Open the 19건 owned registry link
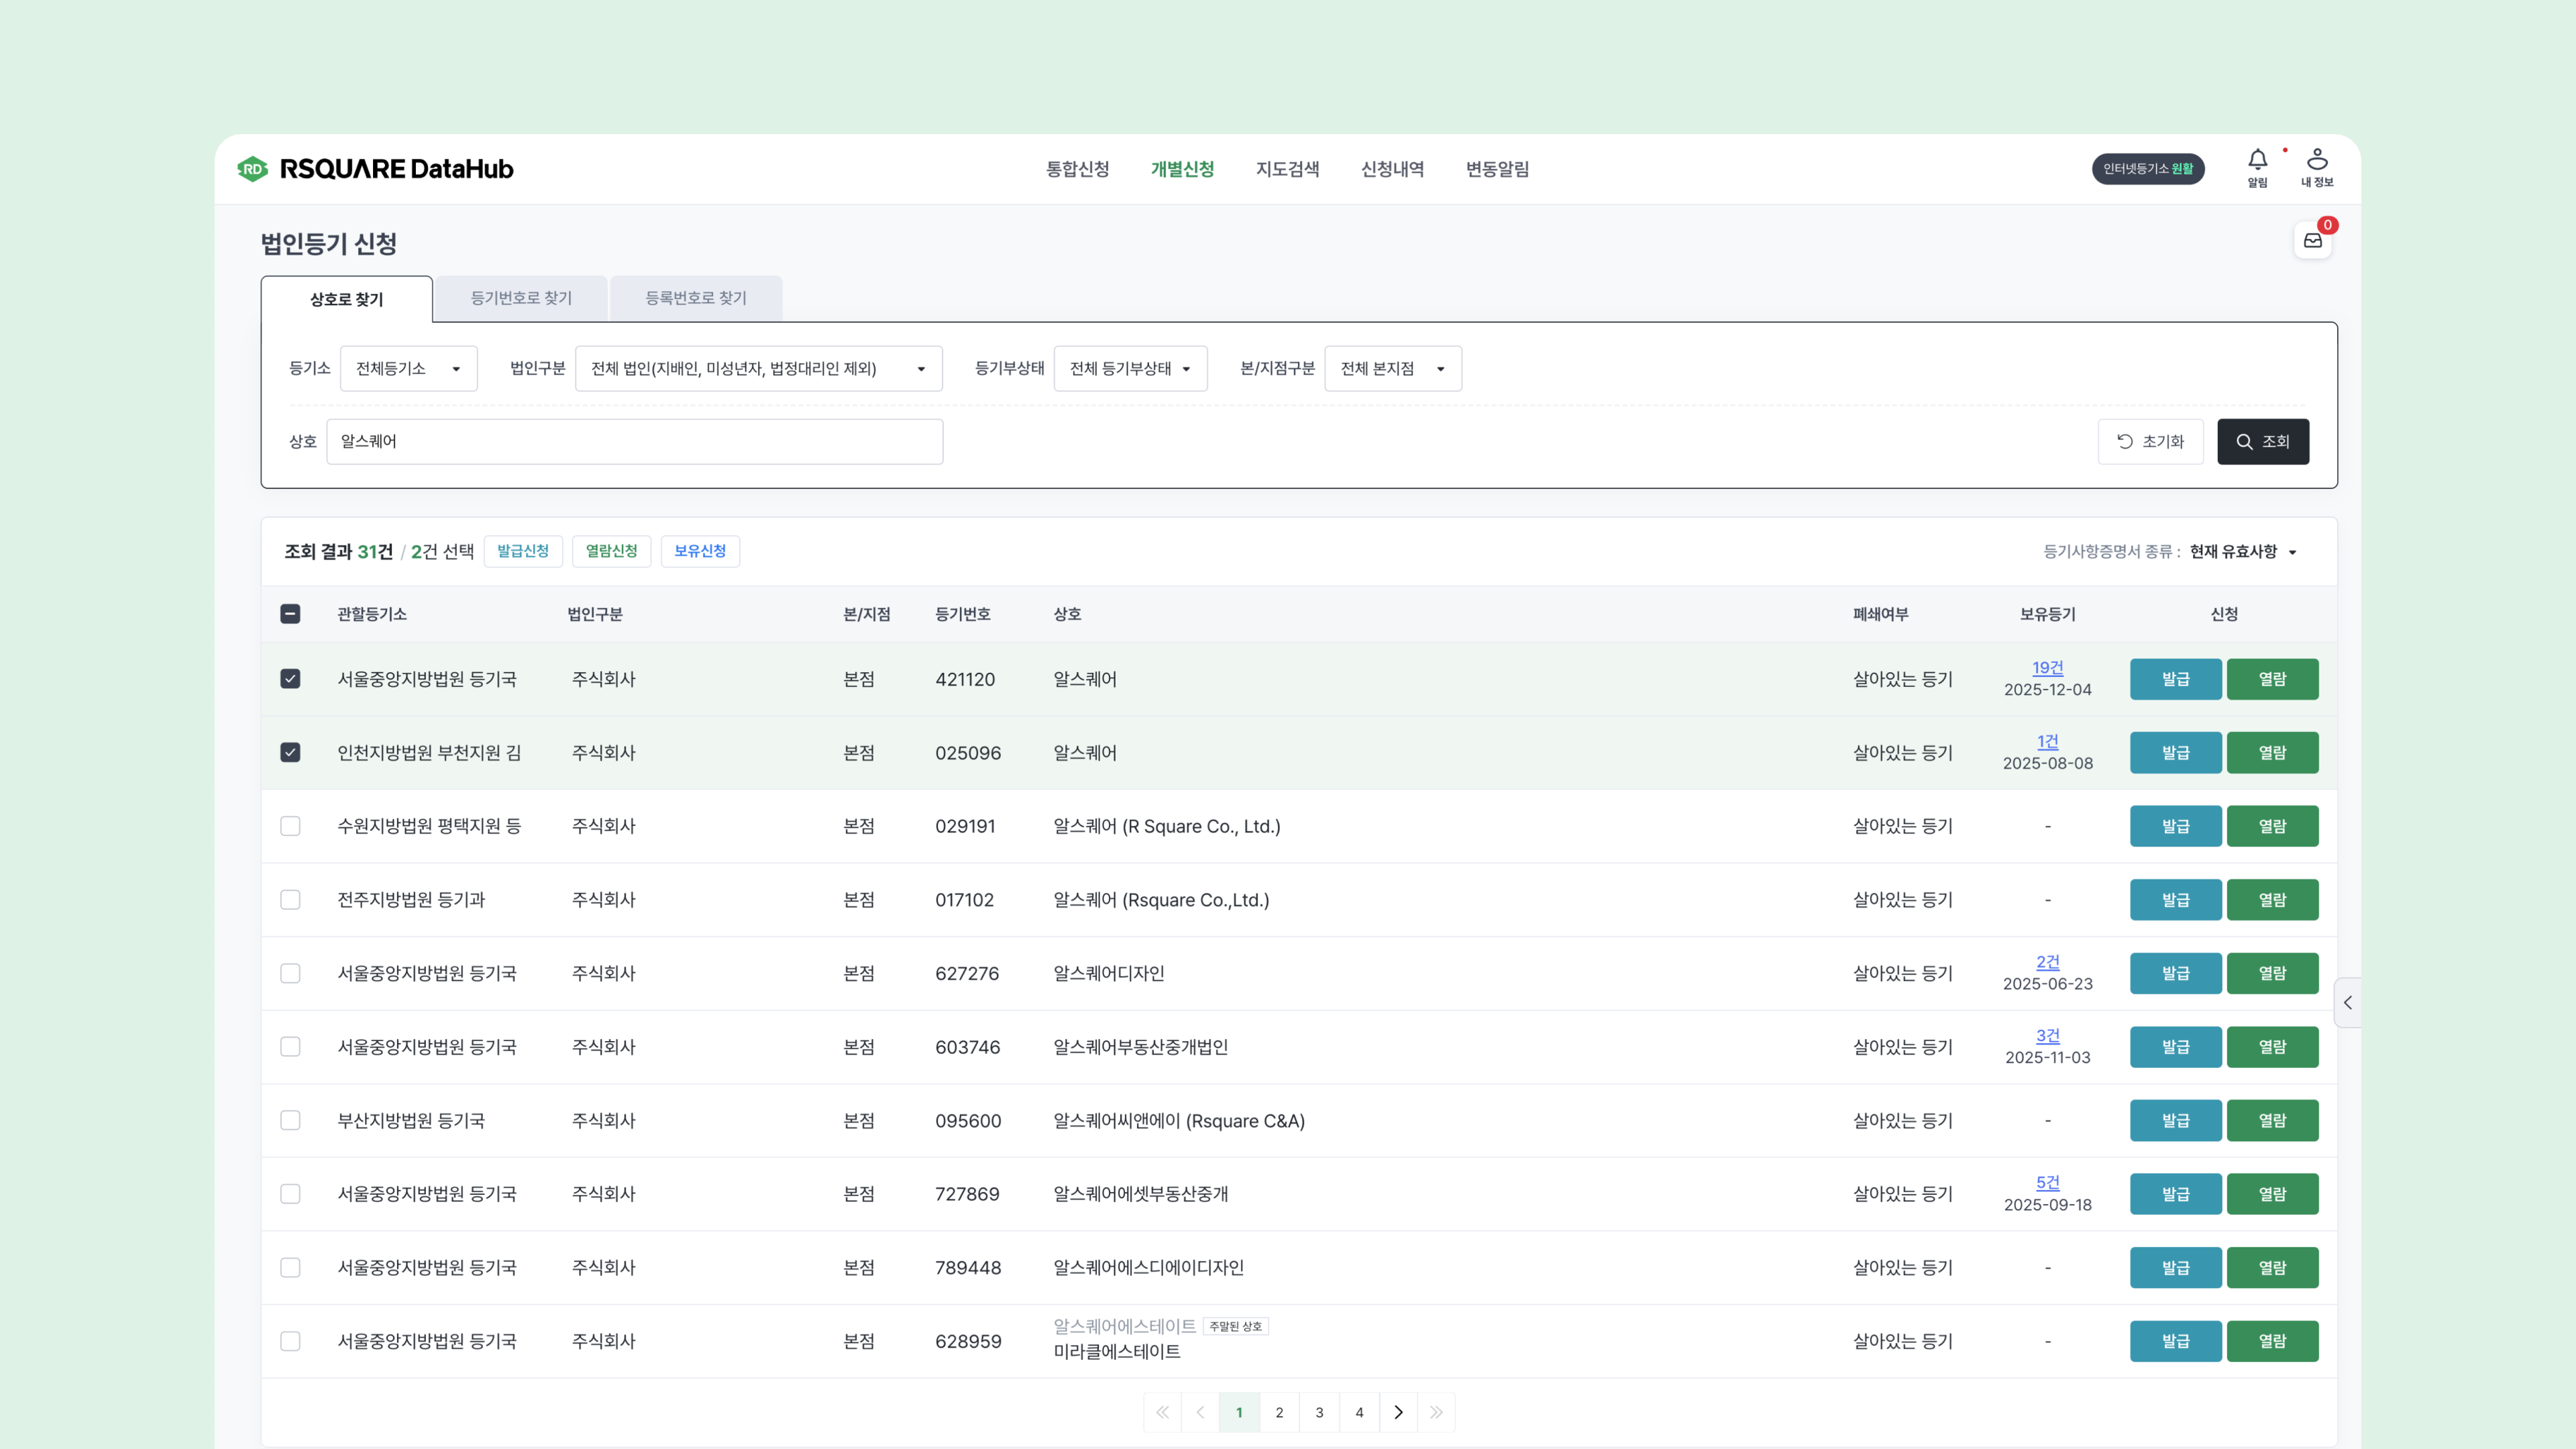 pyautogui.click(x=2047, y=667)
